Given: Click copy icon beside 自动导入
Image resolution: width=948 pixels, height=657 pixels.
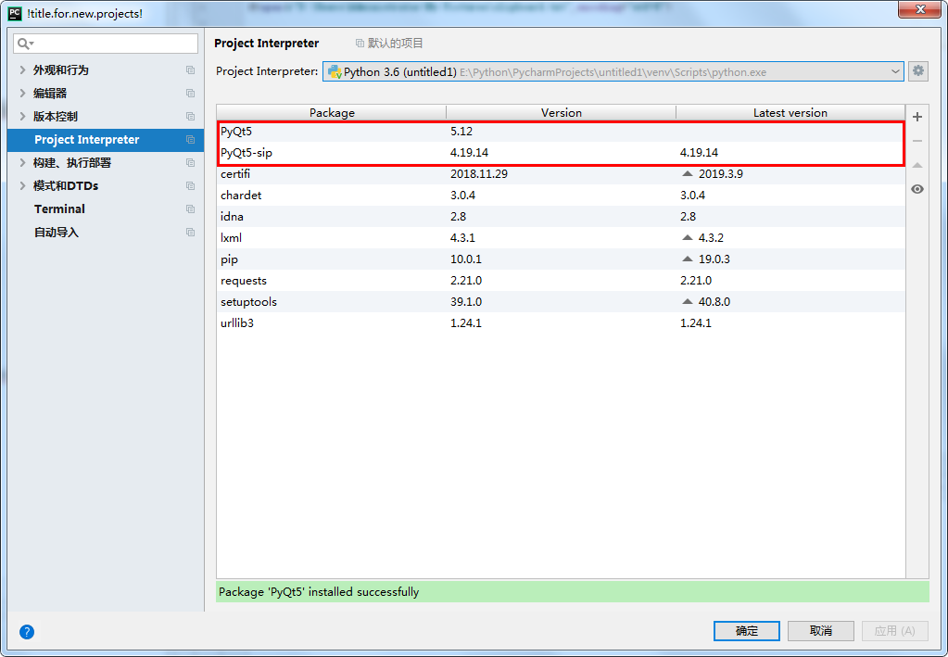Looking at the screenshot, I should 191,232.
